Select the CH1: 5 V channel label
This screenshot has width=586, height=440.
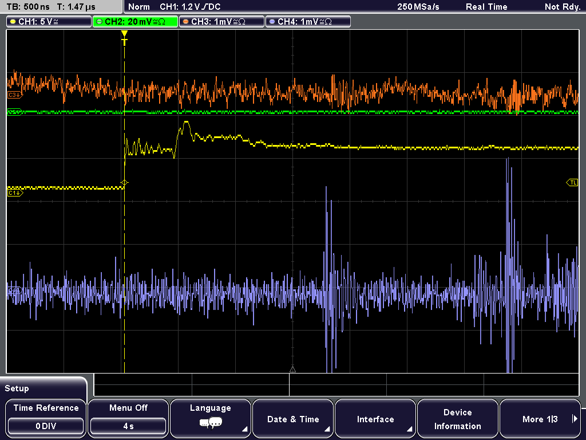click(49, 22)
